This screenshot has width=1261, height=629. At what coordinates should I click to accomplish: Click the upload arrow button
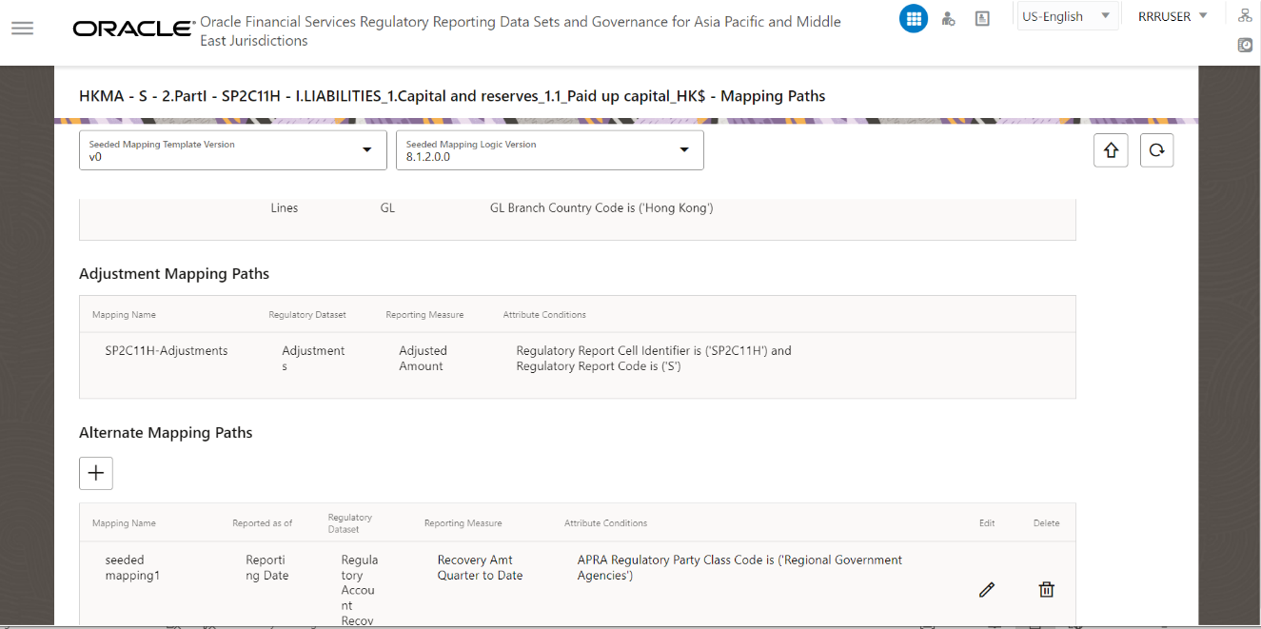click(x=1111, y=149)
